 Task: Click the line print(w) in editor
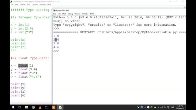(18, 95)
